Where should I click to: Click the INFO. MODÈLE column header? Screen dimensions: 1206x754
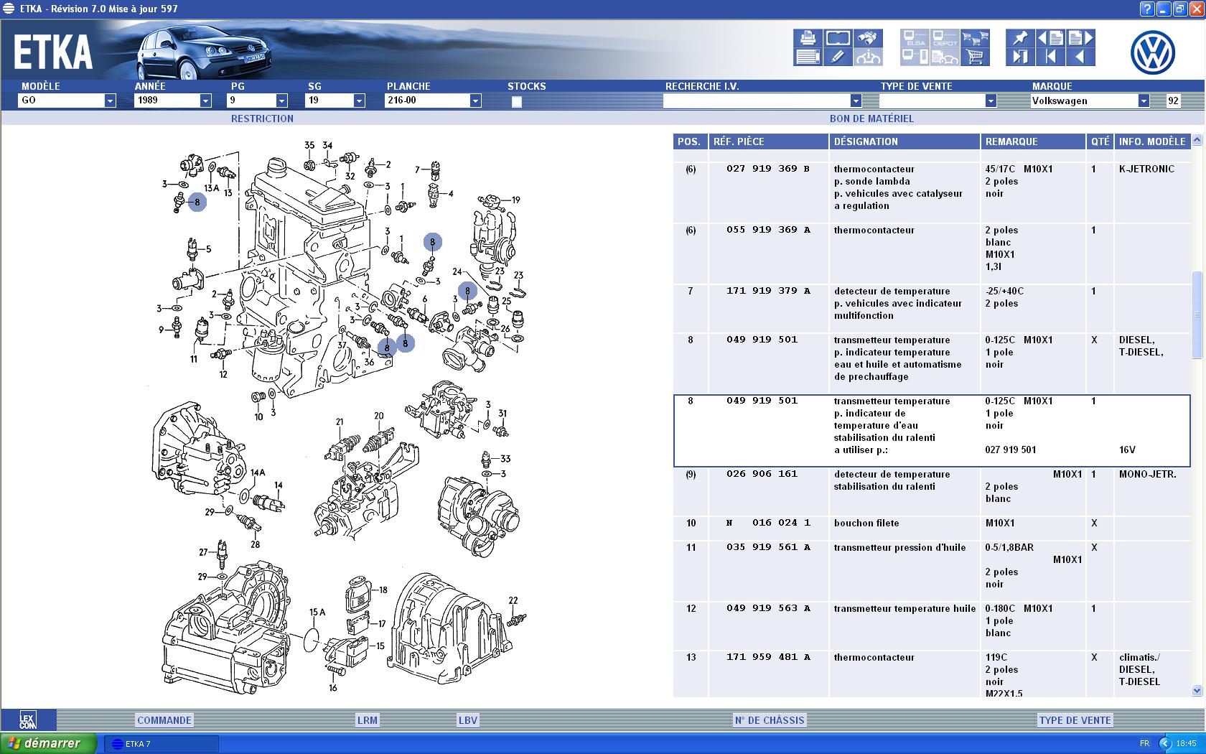click(1152, 141)
